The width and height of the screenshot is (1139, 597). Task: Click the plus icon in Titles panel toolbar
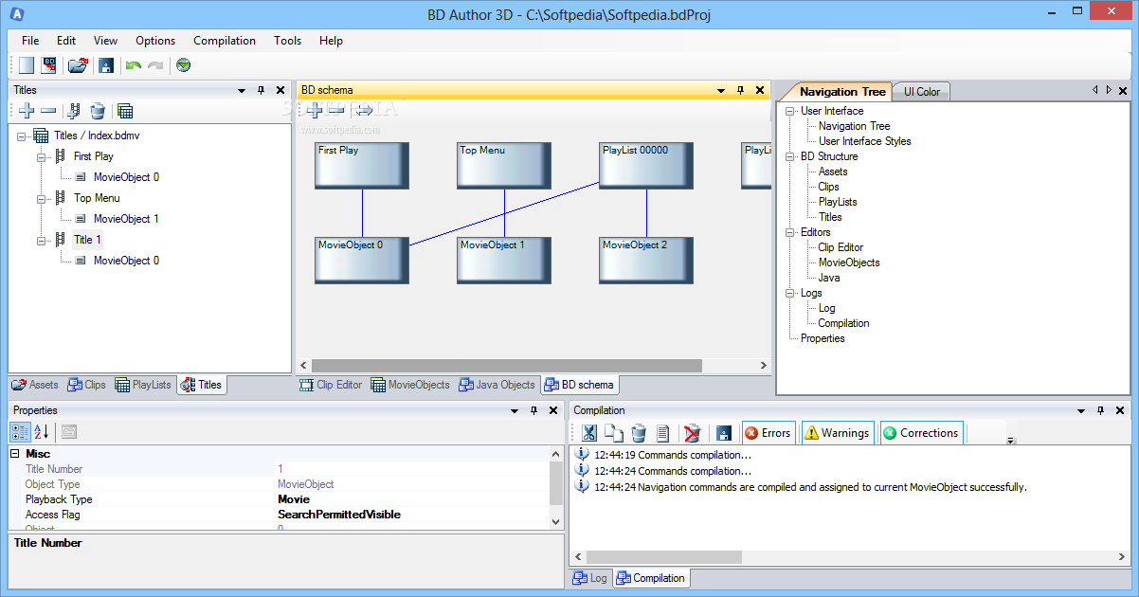click(27, 111)
